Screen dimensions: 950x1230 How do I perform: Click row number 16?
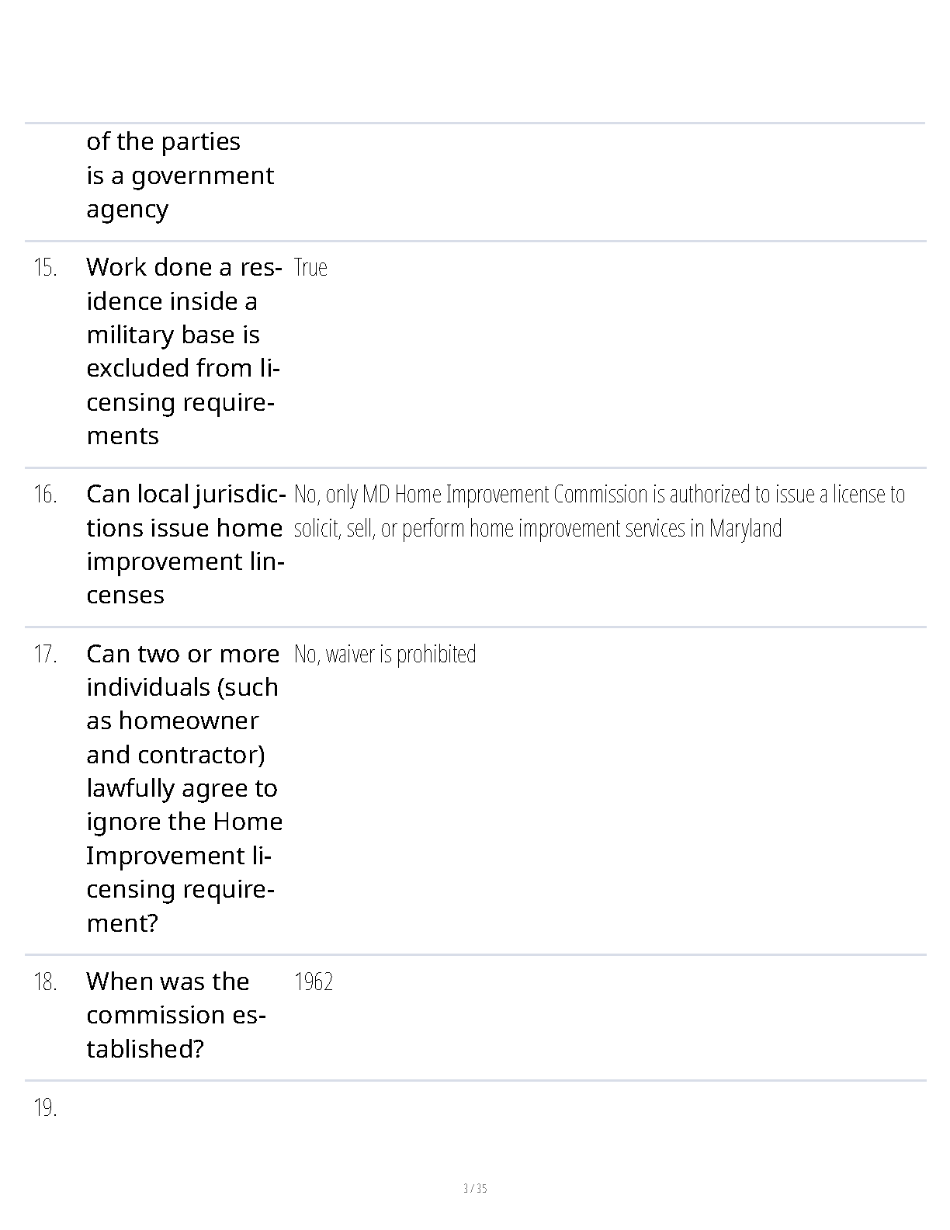point(45,495)
